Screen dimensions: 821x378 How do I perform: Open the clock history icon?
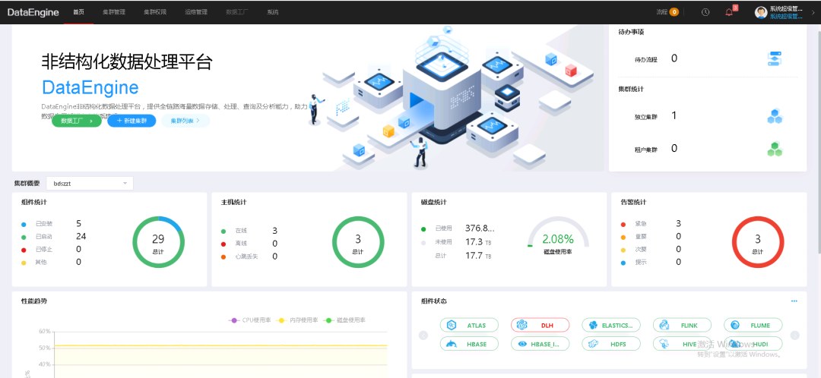click(x=705, y=12)
